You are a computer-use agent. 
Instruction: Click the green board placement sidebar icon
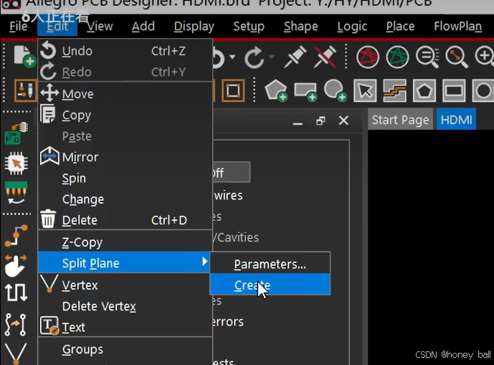[16, 134]
